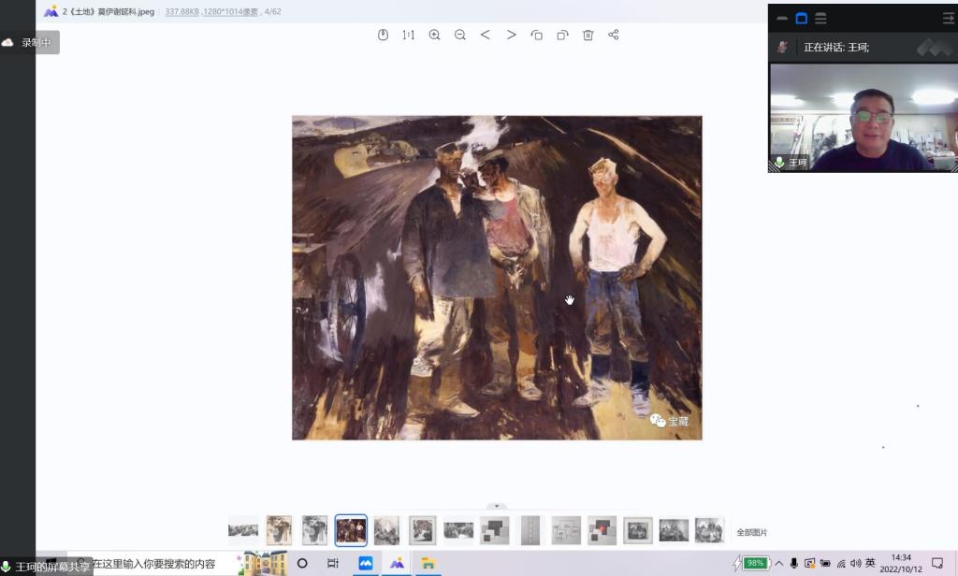This screenshot has width=958, height=576.
Task: Switch meeting panel to single speaker view
Action: click(802, 18)
